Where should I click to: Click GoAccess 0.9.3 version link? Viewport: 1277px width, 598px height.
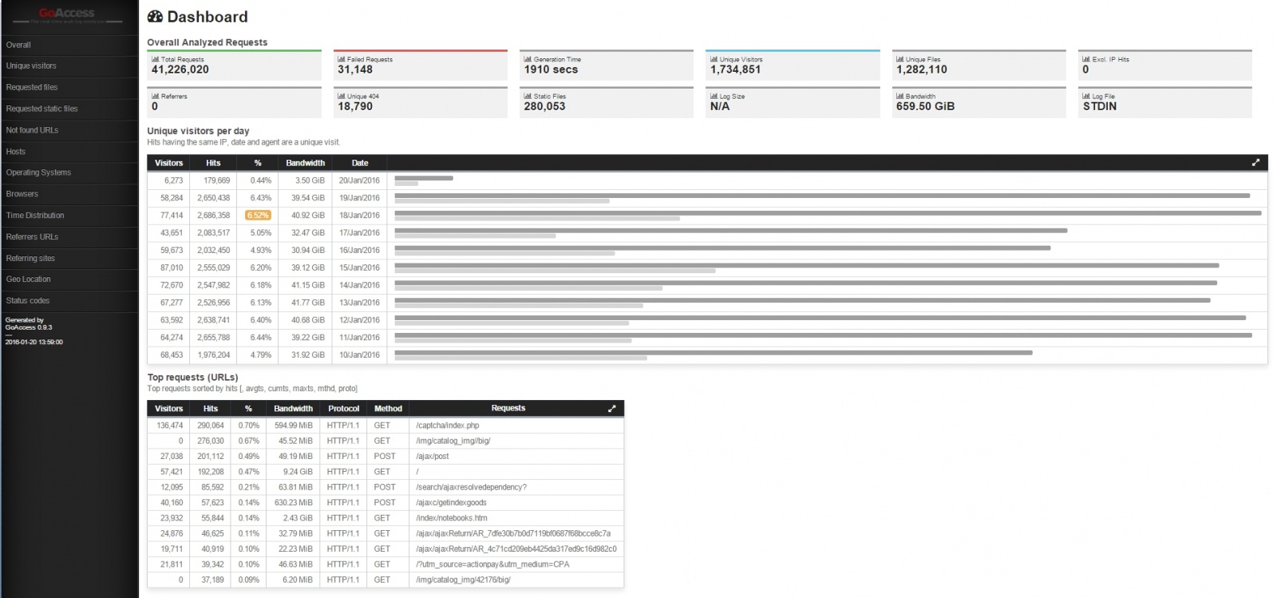click(29, 327)
